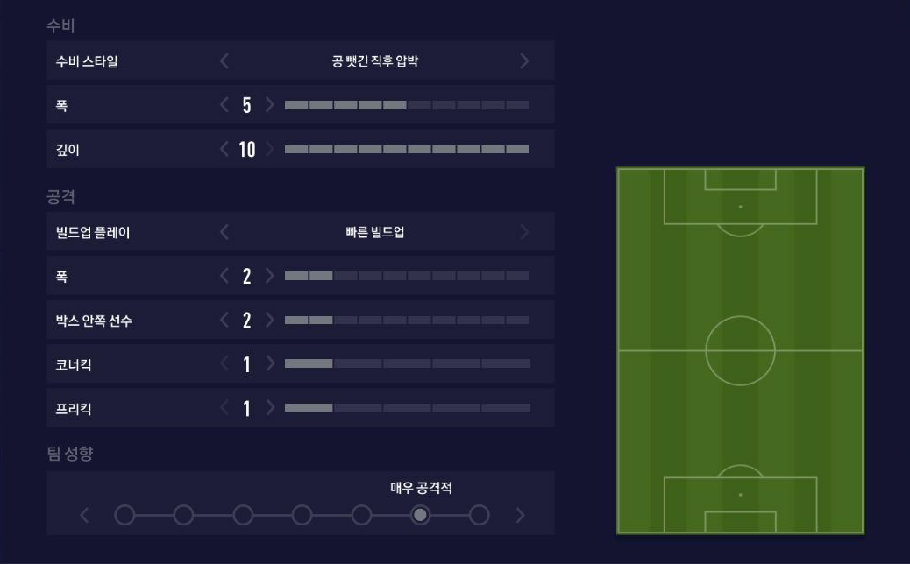Decrease defensive 폭 value from 5

224,105
